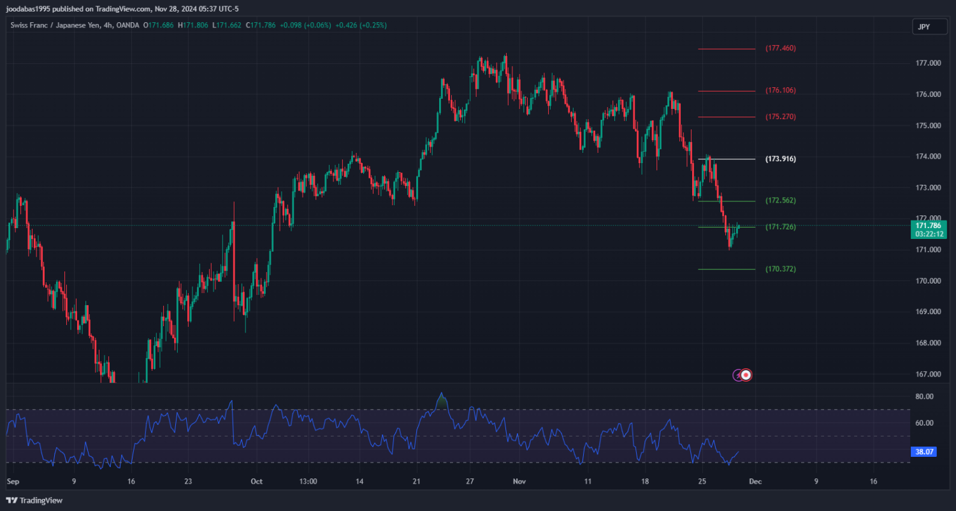Click the TradingView logo in bottom corner
This screenshot has height=511, width=956.
pos(35,501)
